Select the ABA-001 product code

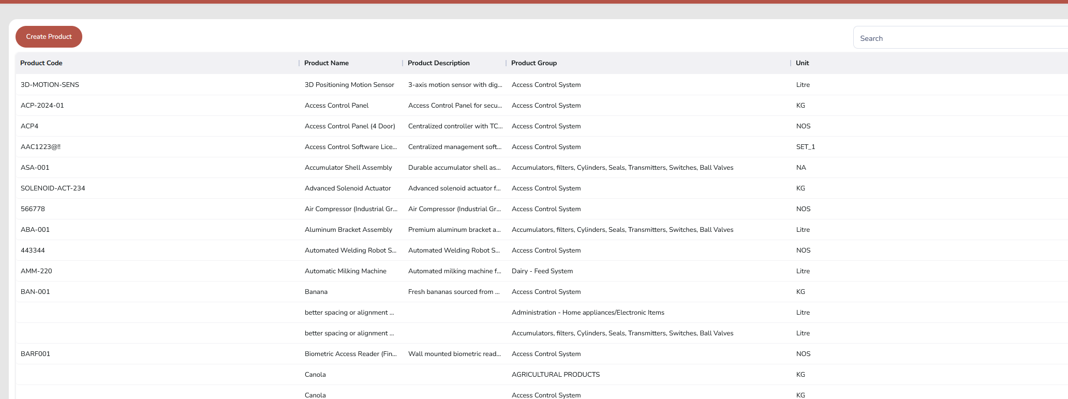point(35,230)
